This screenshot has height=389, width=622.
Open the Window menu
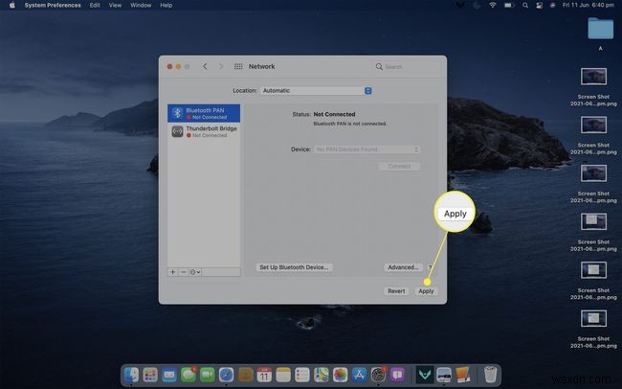(x=141, y=5)
